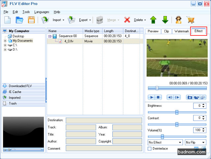211x159 pixels.
Task: Open the Merge dropdown arrow
Action: pyautogui.click(x=118, y=20)
